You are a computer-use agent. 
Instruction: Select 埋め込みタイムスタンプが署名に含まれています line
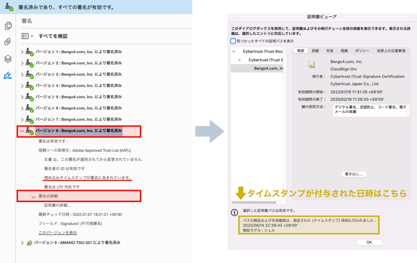click(x=88, y=177)
